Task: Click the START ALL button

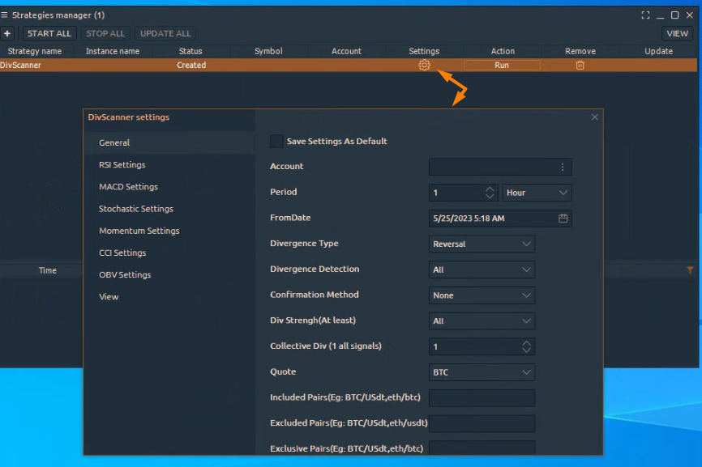Action: pos(49,33)
